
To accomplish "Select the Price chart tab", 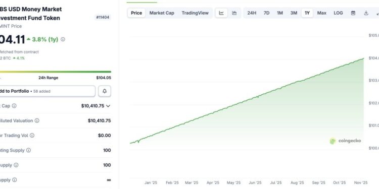I will pyautogui.click(x=136, y=13).
